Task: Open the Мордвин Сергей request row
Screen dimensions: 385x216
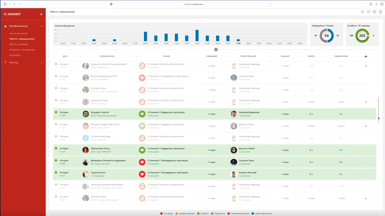Action: (x=100, y=114)
